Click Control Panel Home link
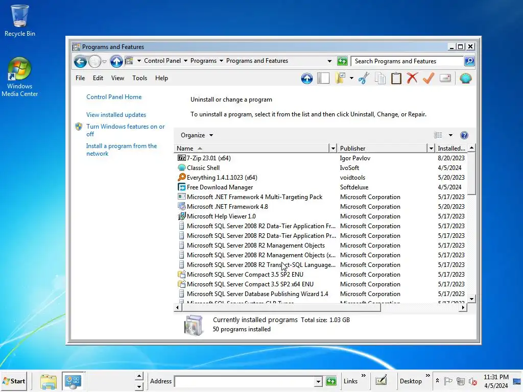 click(114, 97)
